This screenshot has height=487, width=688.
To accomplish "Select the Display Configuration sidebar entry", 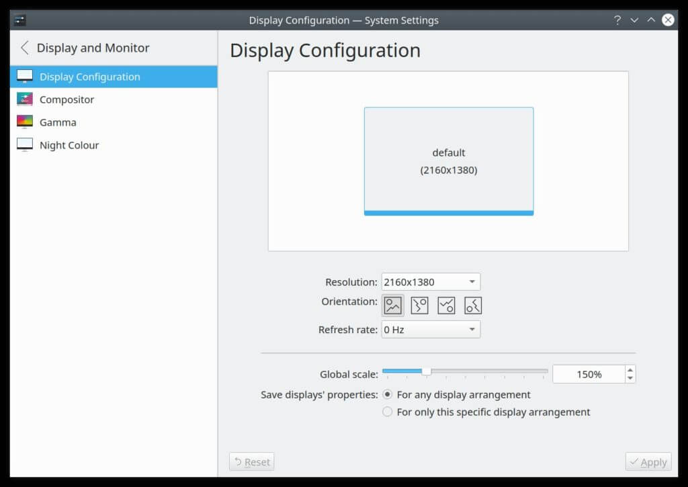I will [88, 77].
